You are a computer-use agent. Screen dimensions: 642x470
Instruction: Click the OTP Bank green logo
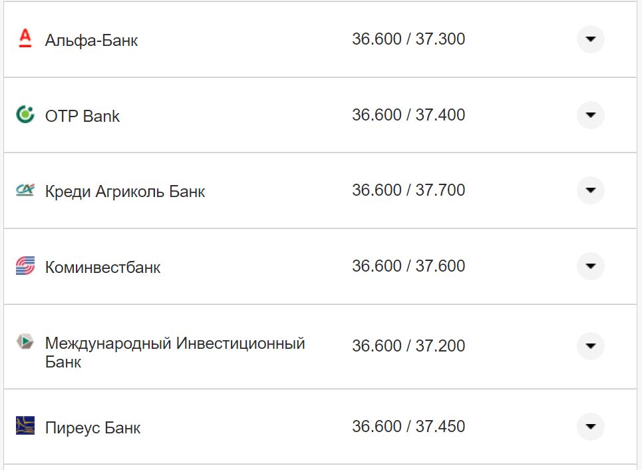pos(24,115)
